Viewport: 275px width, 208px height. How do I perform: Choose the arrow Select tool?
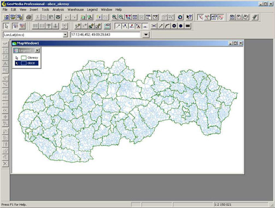7,26
